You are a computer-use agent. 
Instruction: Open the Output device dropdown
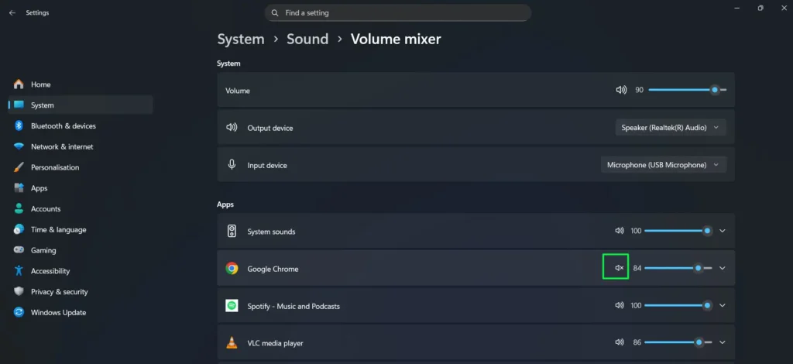[x=671, y=128]
